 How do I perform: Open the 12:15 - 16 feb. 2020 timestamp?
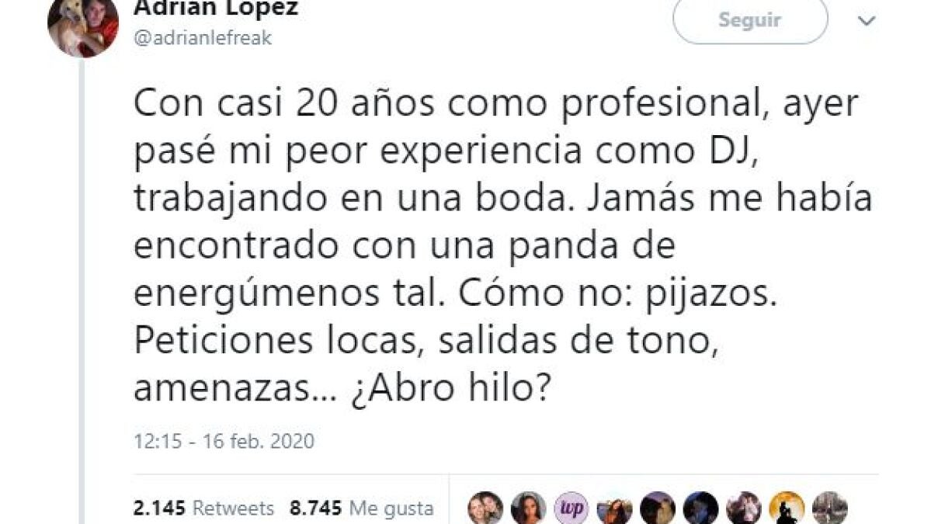224,441
